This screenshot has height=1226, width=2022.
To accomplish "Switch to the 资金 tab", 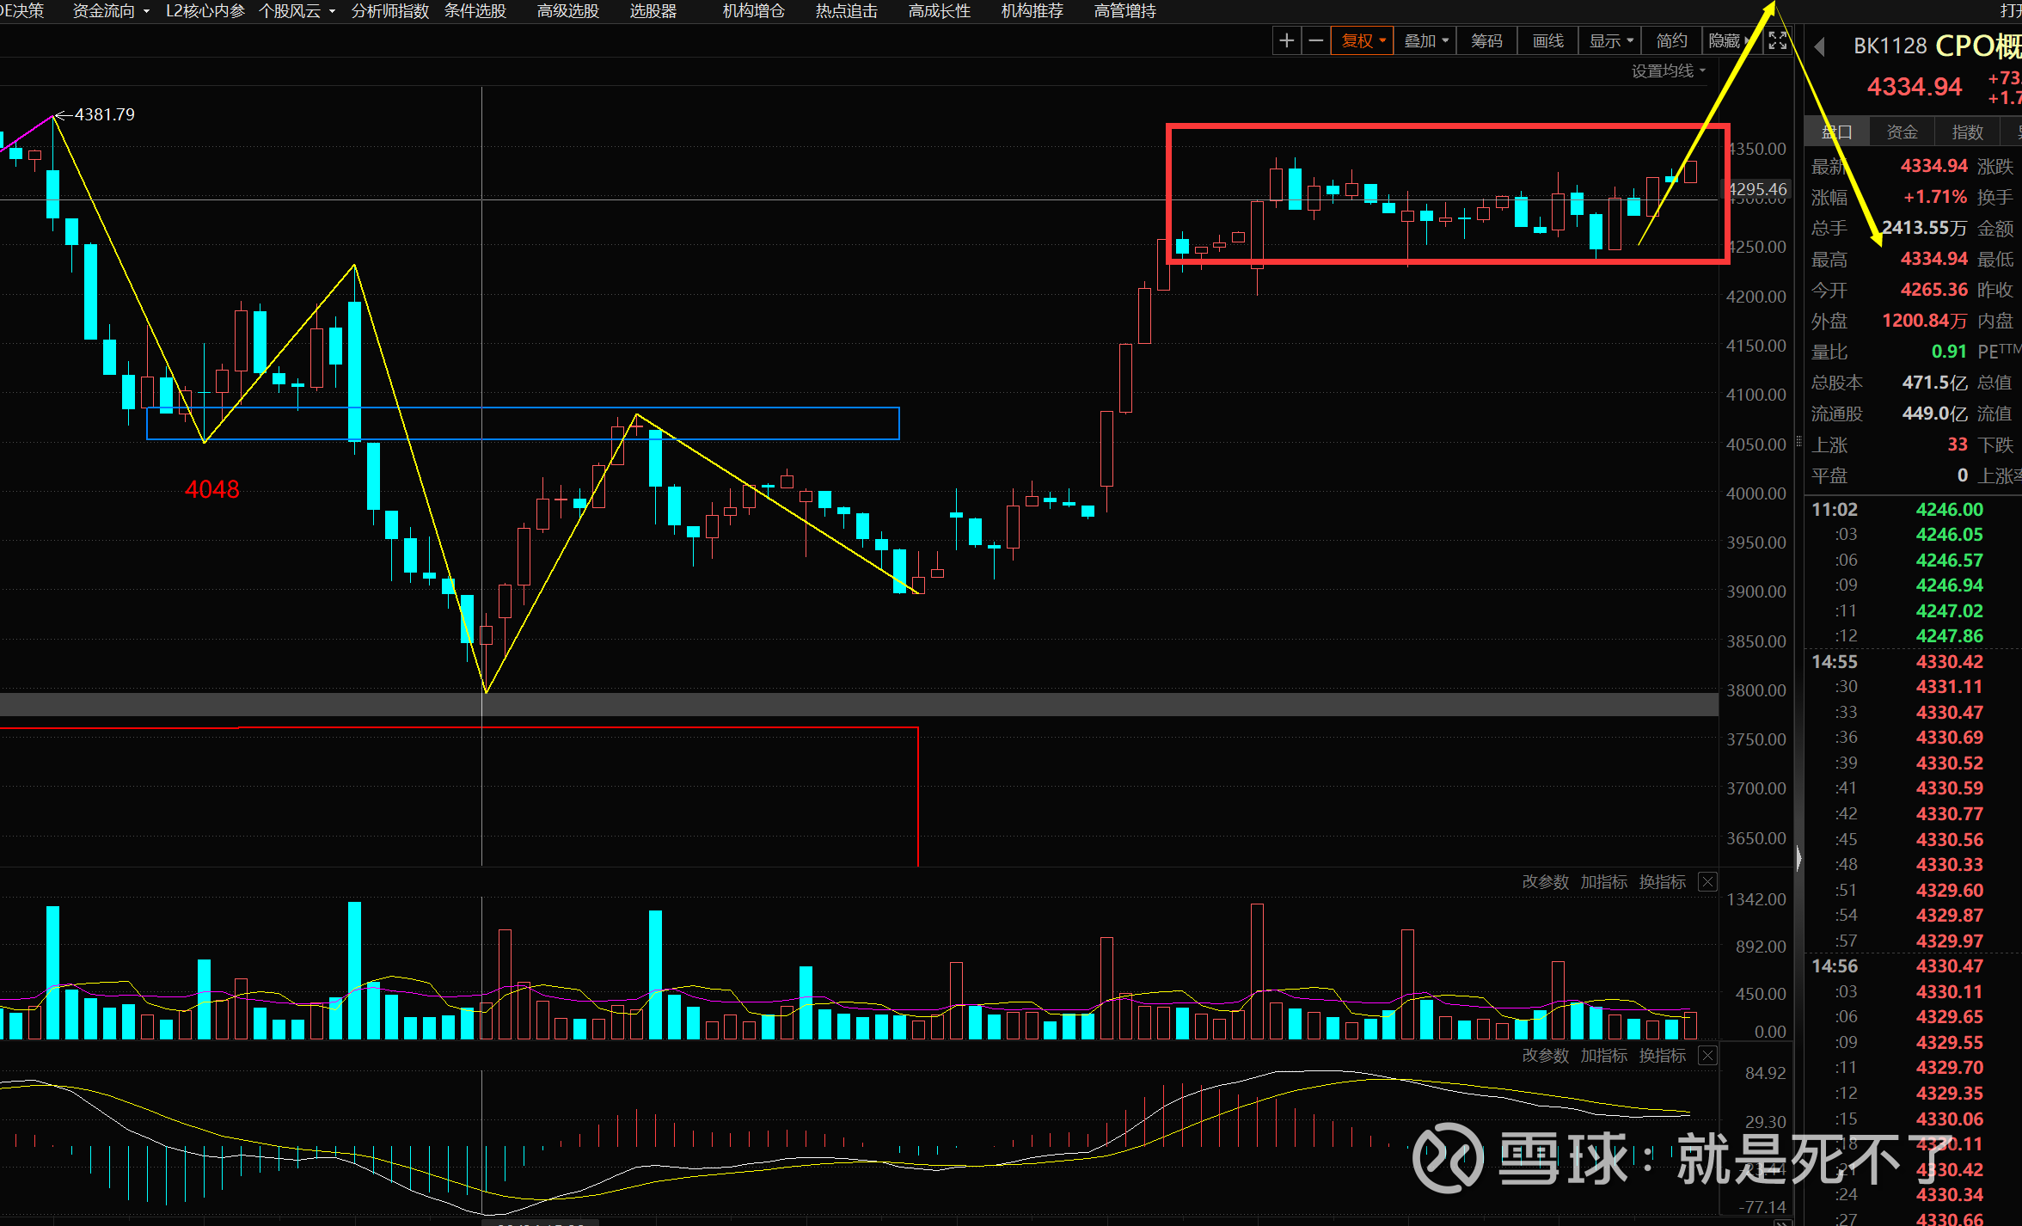I will pyautogui.click(x=1902, y=132).
